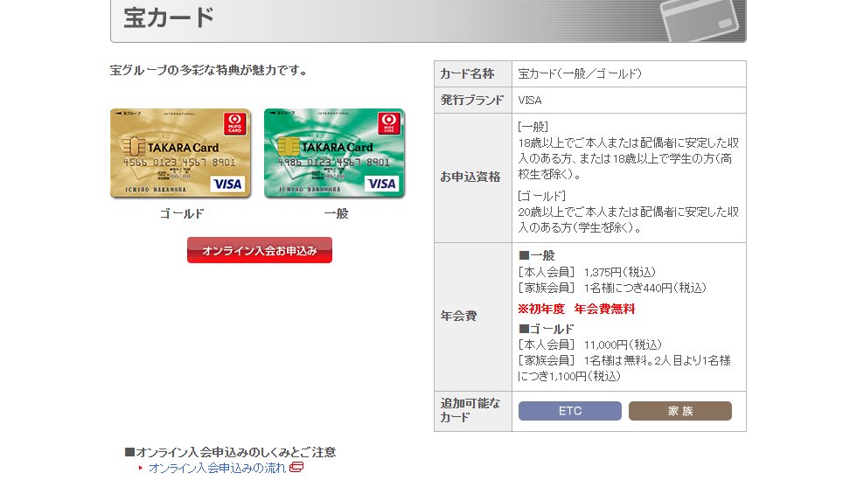Click the 宝グループの多彩な特典が魅力です text
This screenshot has height=480, width=857.
(x=209, y=71)
